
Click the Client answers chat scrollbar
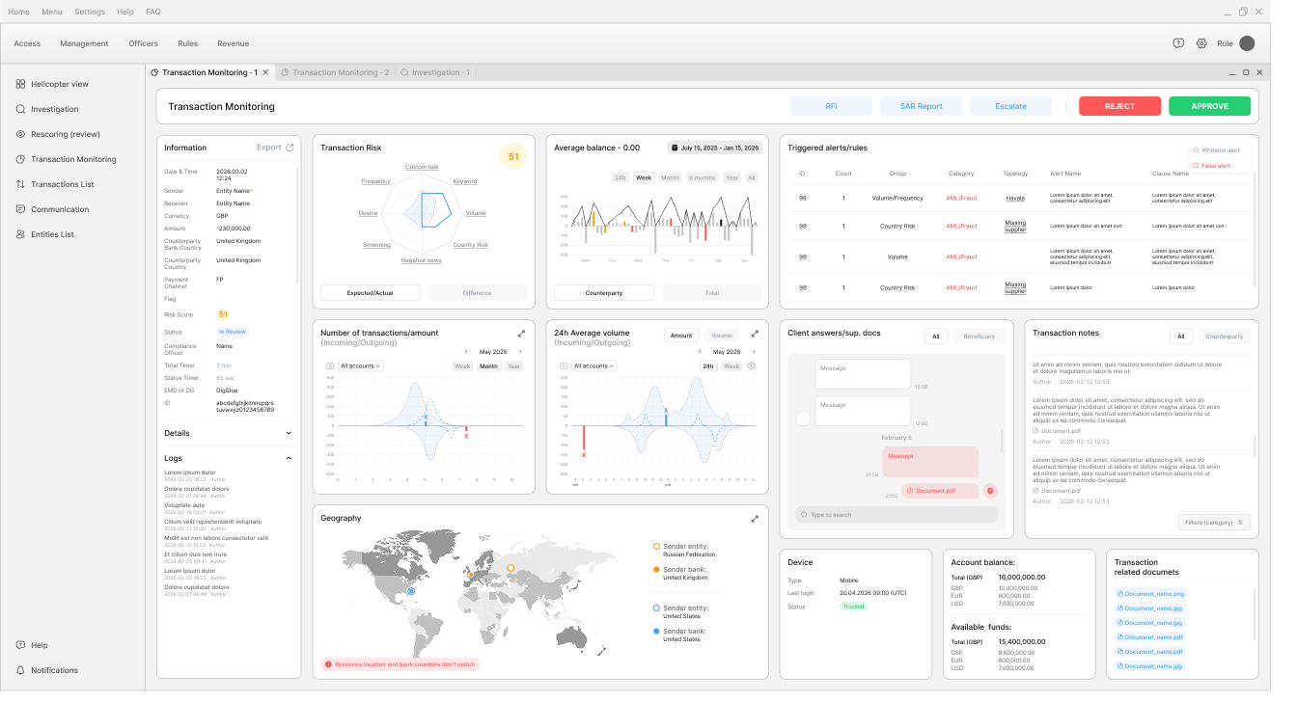click(1002, 441)
